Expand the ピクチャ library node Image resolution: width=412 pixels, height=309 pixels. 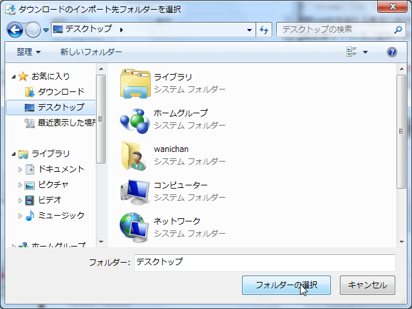tap(20, 185)
